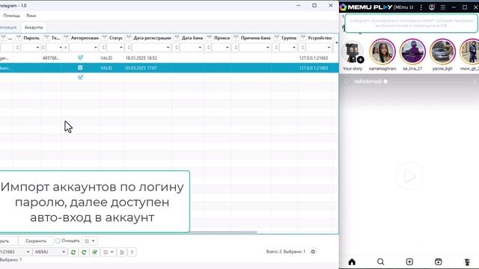Open Instagram profile tab in MEmu
This screenshot has width=479, height=269.
[x=467, y=262]
